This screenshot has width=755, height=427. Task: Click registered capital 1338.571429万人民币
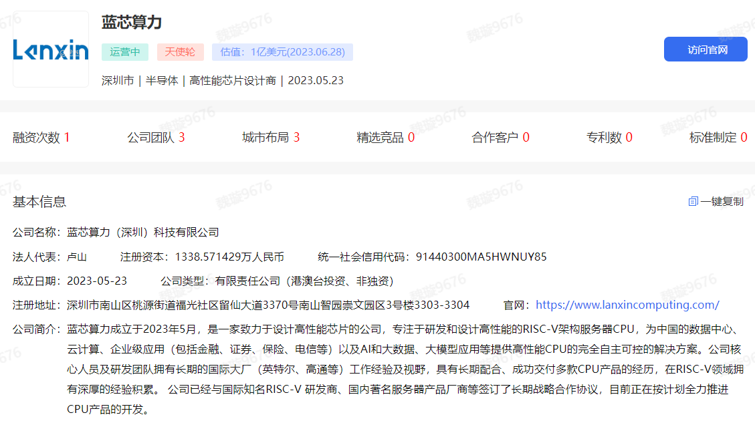(x=229, y=257)
